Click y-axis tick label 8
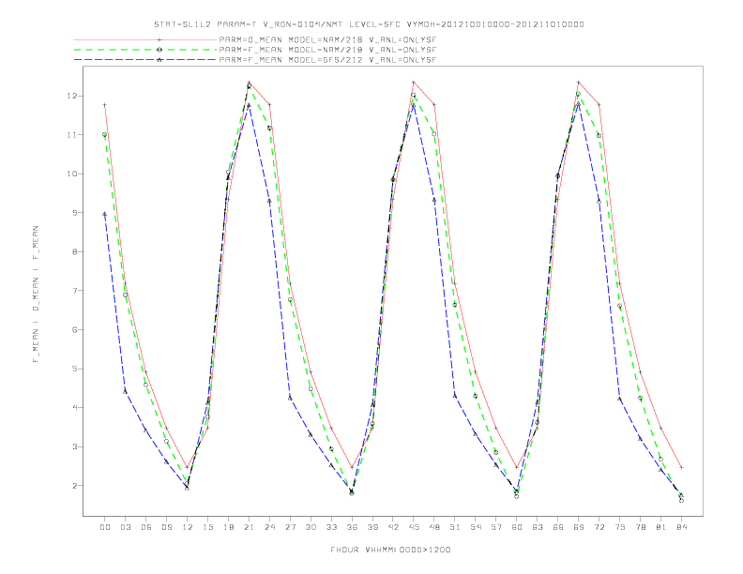The width and height of the screenshot is (743, 574). click(x=74, y=252)
